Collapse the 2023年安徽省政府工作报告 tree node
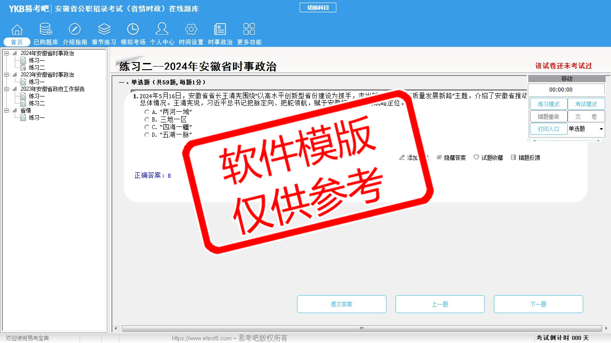Screen dimensions: 611x343 (x=7, y=89)
